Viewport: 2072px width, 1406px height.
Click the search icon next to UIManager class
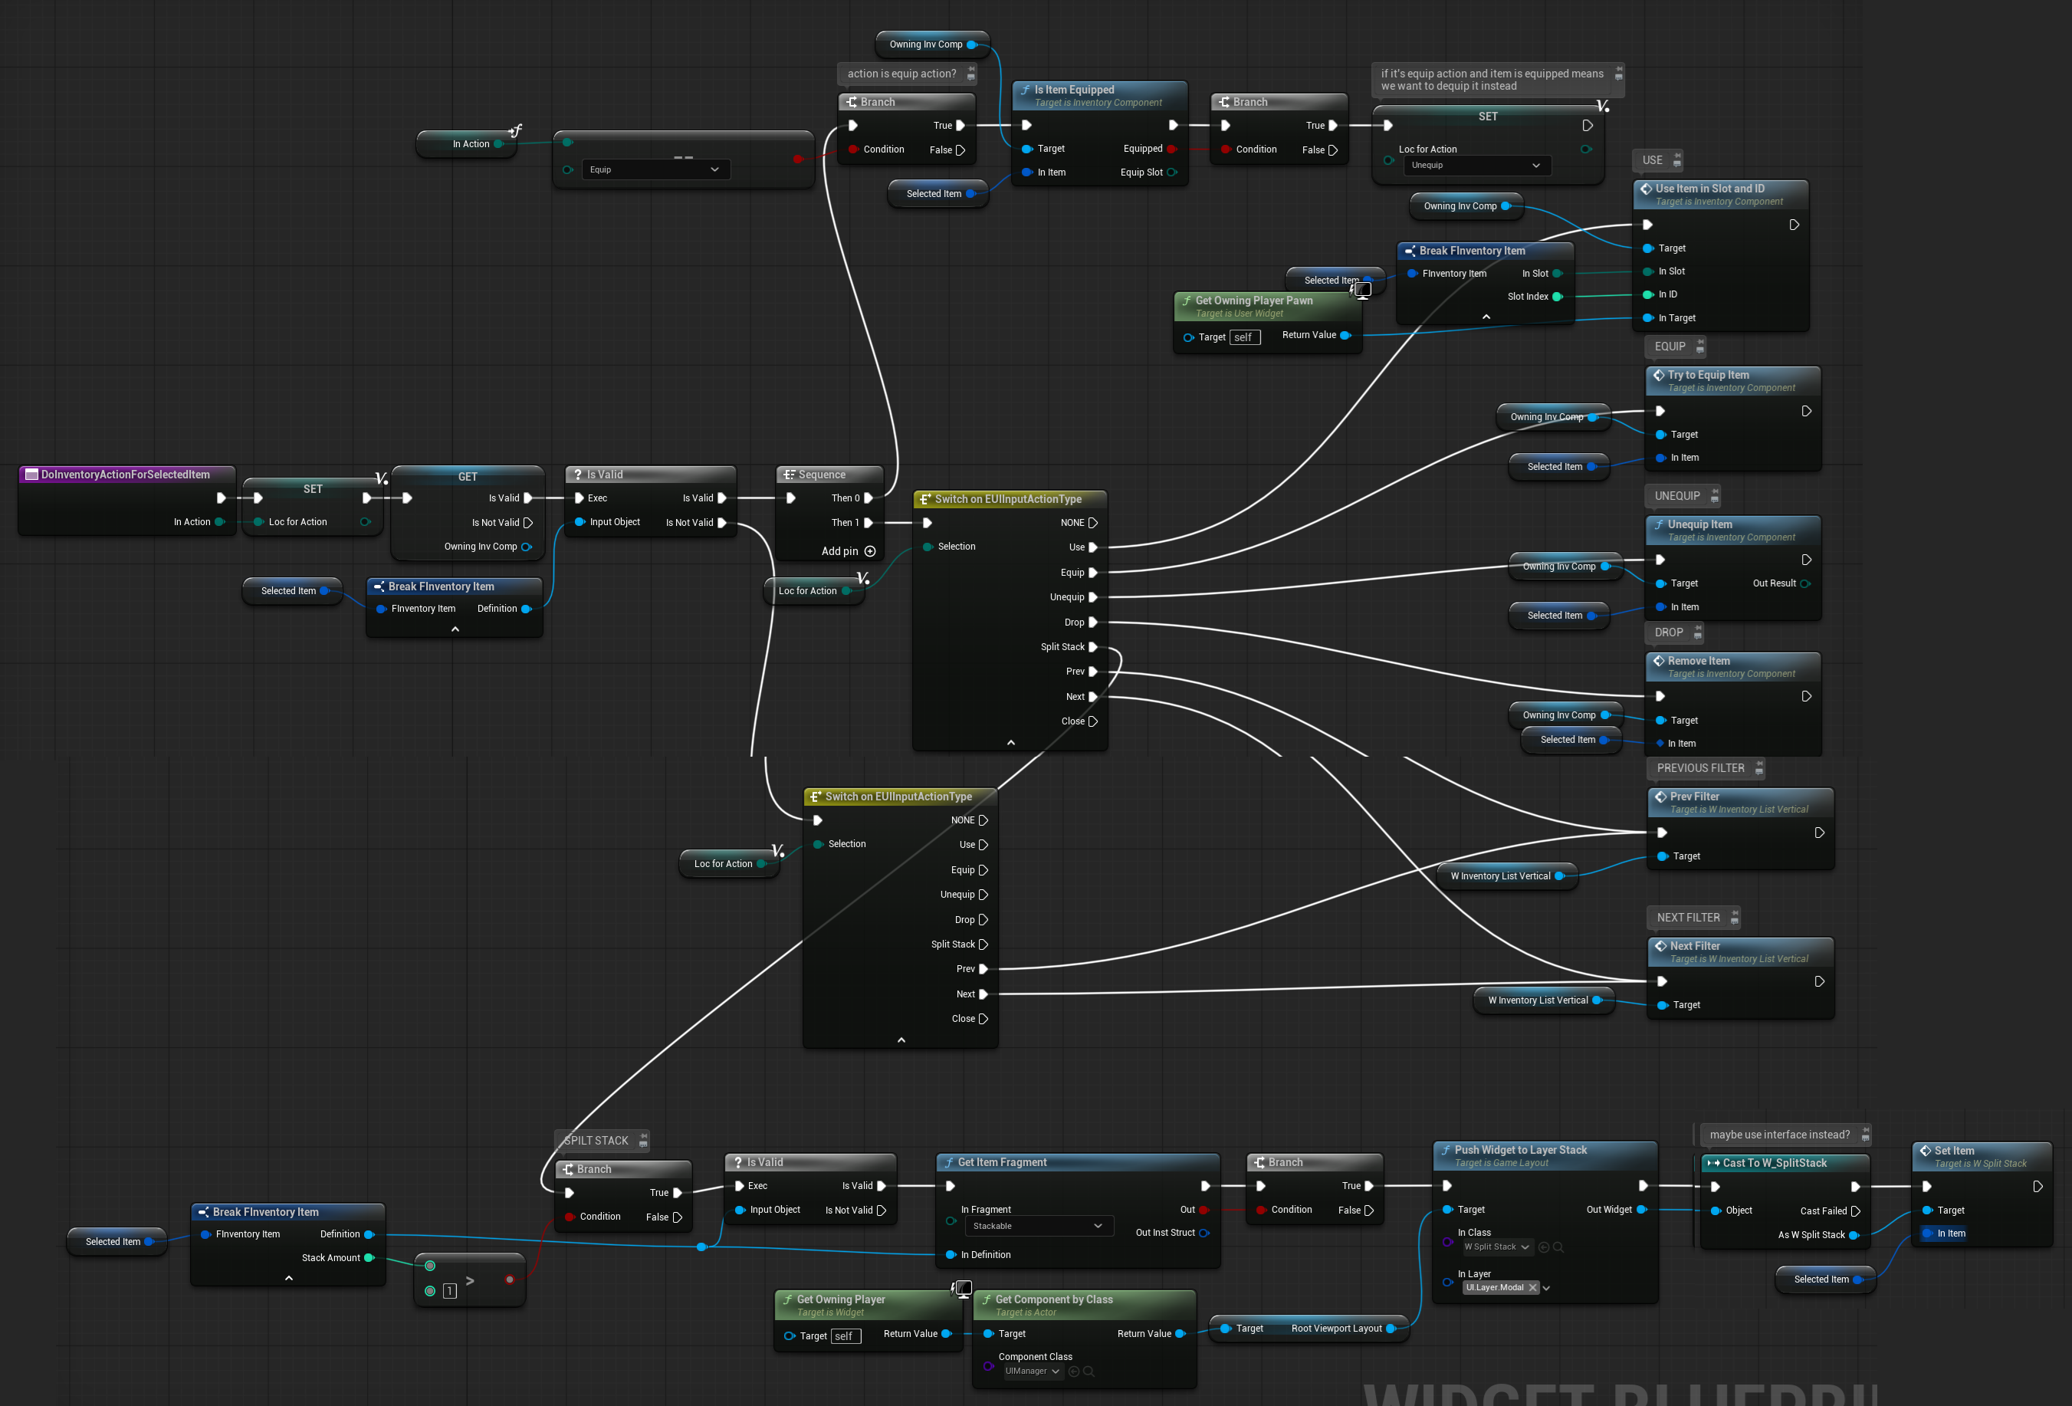(x=1089, y=1372)
